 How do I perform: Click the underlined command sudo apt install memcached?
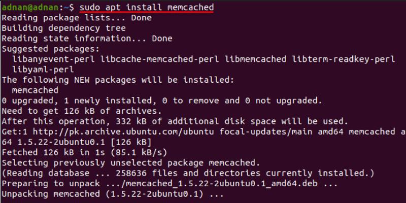click(147, 8)
